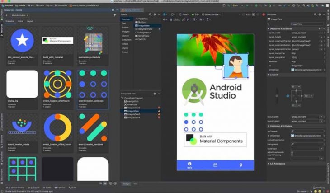Open dropdown for layout_height declared attribute
The image size is (330, 193).
tap(321, 37)
